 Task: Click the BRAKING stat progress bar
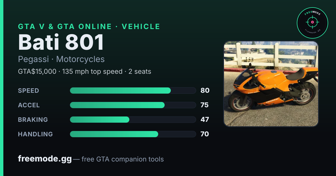(133, 120)
